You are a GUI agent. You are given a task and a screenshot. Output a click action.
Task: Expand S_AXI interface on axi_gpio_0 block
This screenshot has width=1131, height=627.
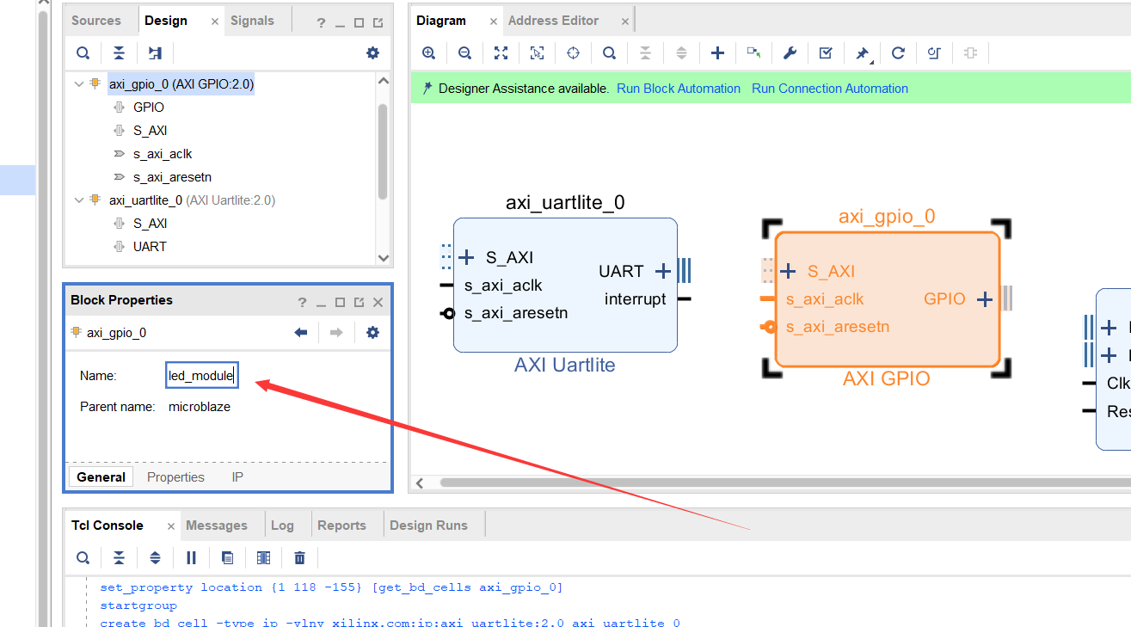click(x=788, y=272)
